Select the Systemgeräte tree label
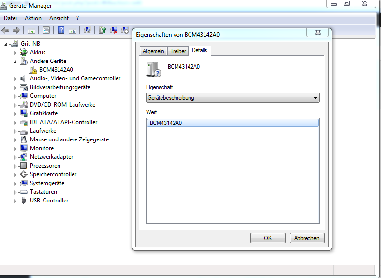The width and height of the screenshot is (381, 278). click(x=47, y=183)
